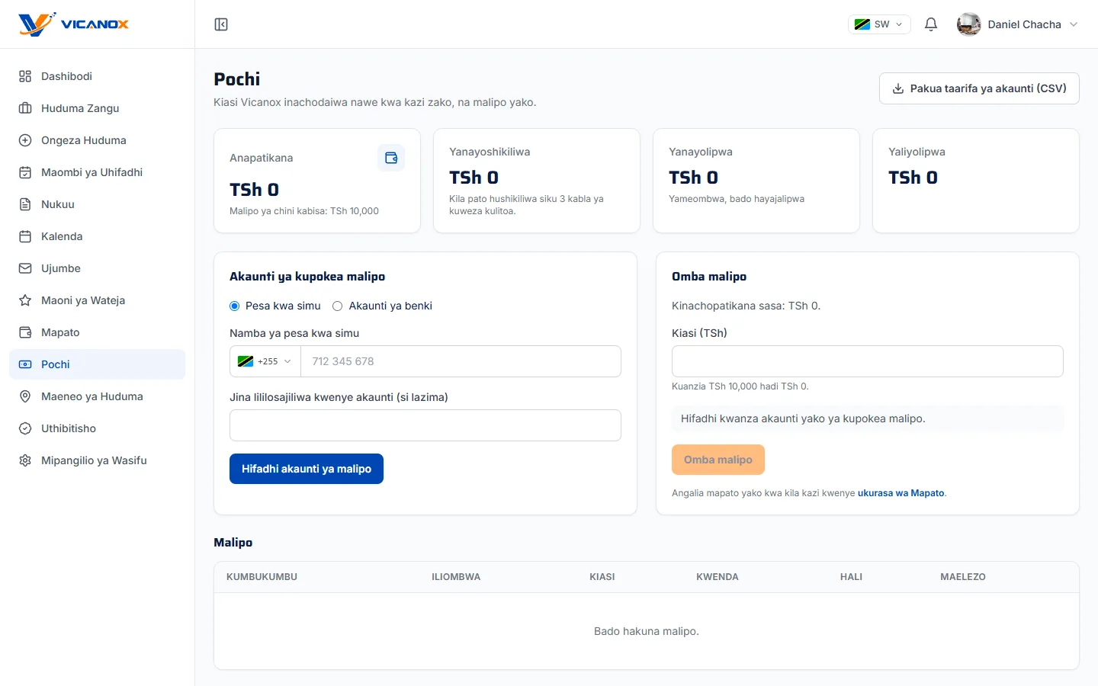1098x686 pixels.
Task: Focus the Kiasi (TSh) amount field
Action: tap(868, 361)
